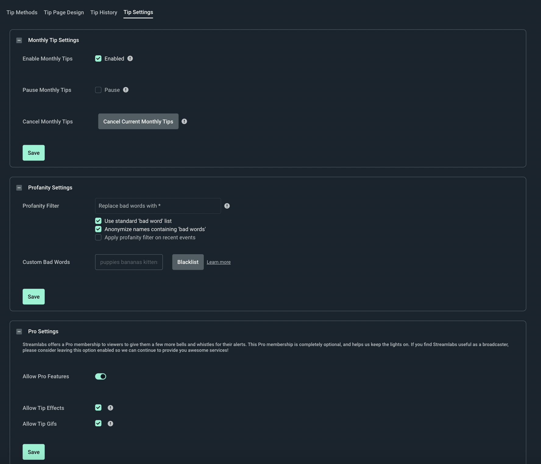This screenshot has height=464, width=541.
Task: Turn off the Allow Pro Features toggle
Action: point(101,376)
